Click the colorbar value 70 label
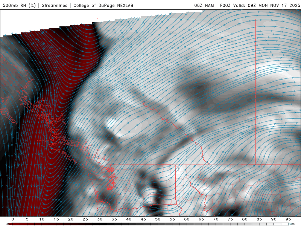This screenshot has height=226, width=301. [216, 219]
